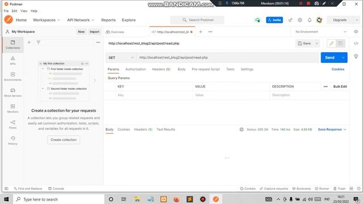Viewport: 363px width, 204px height.
Task: Open the Mock Servers sidebar panel
Action: [12, 92]
